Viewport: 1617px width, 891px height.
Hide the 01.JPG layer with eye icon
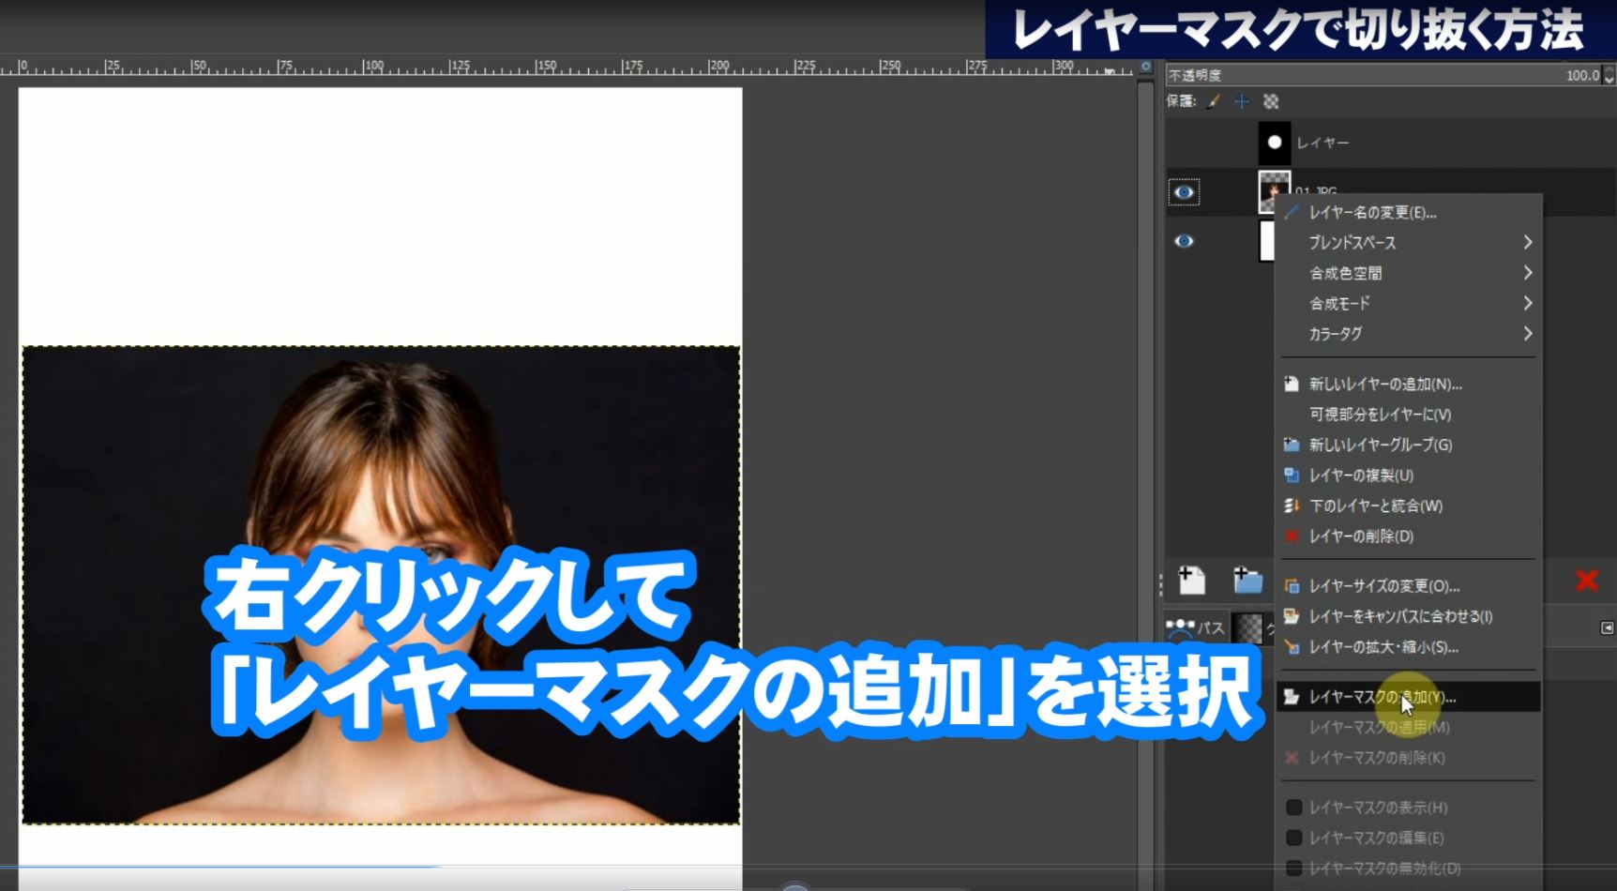coord(1184,192)
